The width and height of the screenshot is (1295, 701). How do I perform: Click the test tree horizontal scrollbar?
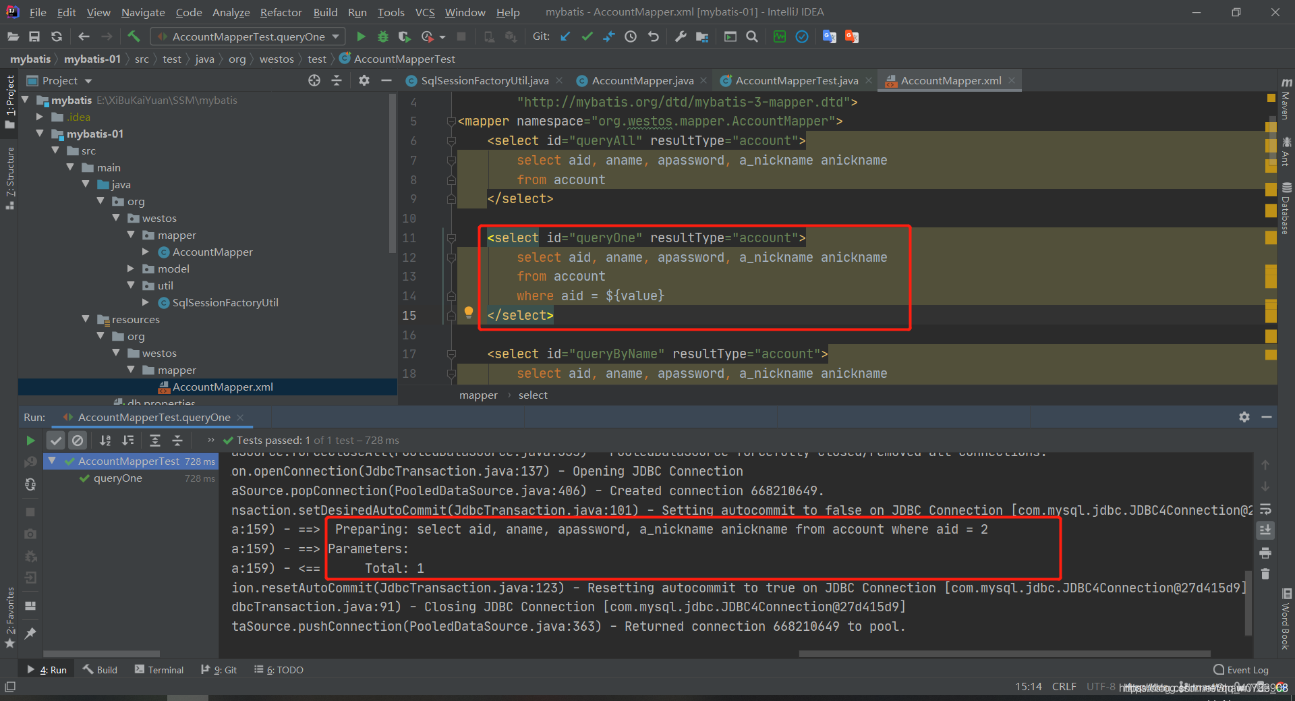[101, 654]
